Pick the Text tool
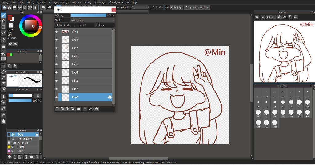Viewport: 315px width, 165px height. tap(3, 96)
